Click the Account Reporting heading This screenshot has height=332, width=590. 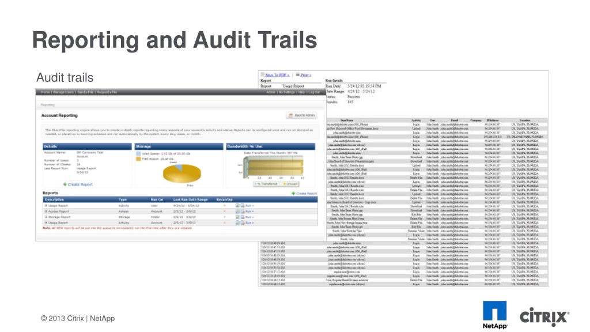click(x=59, y=115)
